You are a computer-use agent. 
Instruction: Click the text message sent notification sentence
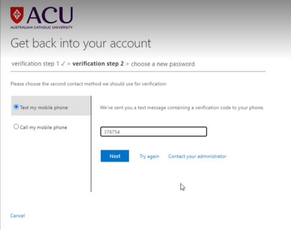click(182, 108)
